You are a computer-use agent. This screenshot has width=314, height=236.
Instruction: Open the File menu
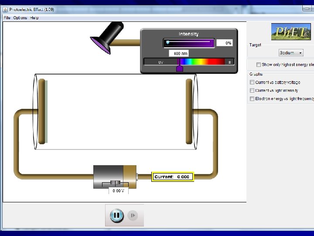(x=7, y=17)
